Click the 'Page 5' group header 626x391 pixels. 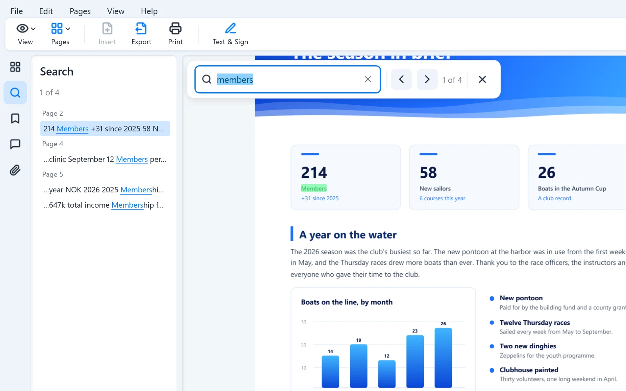pos(52,174)
